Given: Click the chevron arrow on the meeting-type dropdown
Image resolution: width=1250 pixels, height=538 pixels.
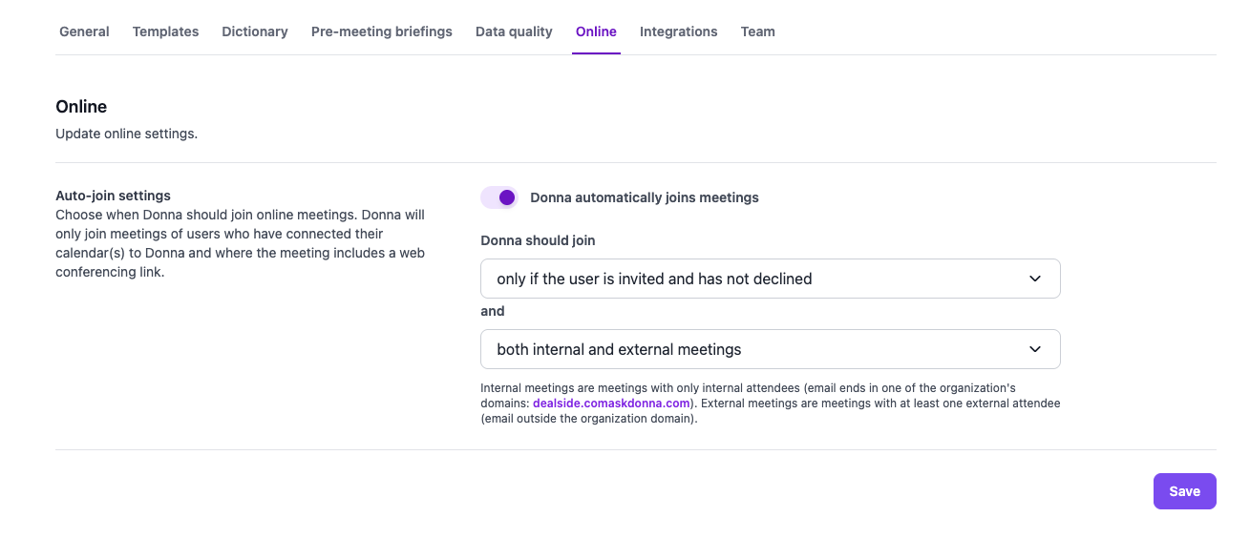Looking at the screenshot, I should 1035,349.
